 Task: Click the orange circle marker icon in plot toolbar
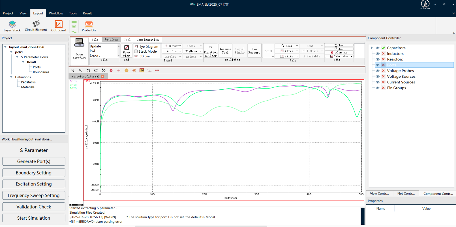point(127,70)
